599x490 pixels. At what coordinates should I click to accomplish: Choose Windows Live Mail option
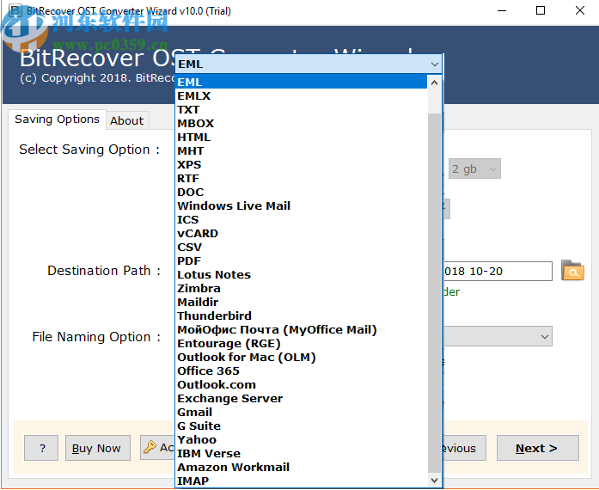pos(301,205)
